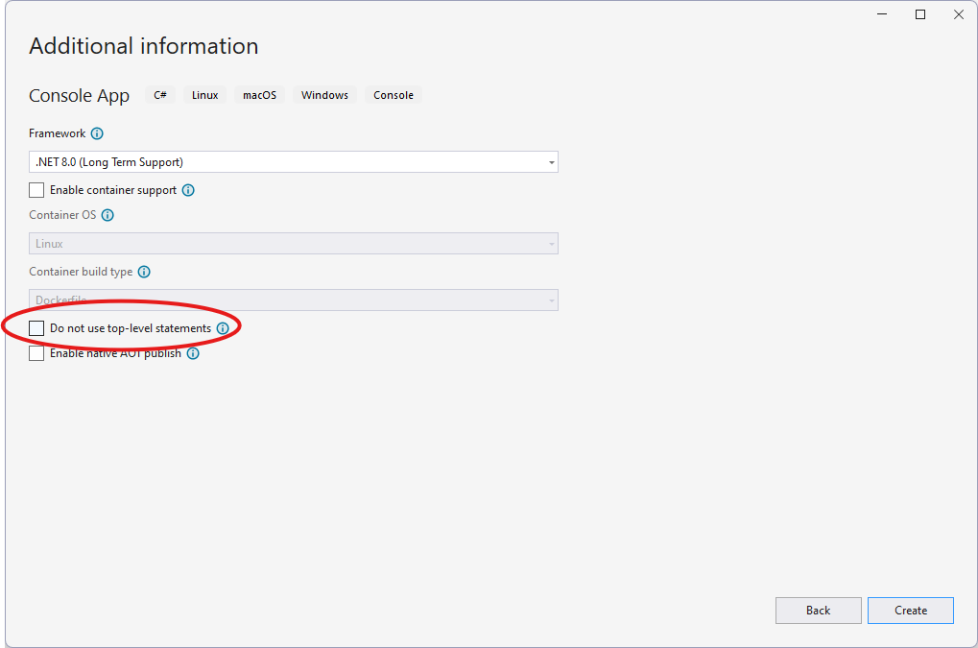Maximize the Additional information window

point(920,14)
